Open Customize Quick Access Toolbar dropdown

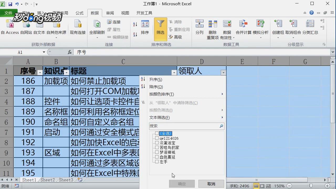click(x=36, y=4)
